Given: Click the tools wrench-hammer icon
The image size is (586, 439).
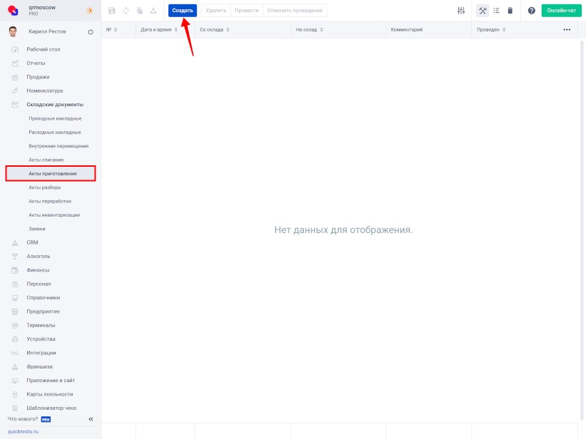Looking at the screenshot, I should click(x=483, y=11).
